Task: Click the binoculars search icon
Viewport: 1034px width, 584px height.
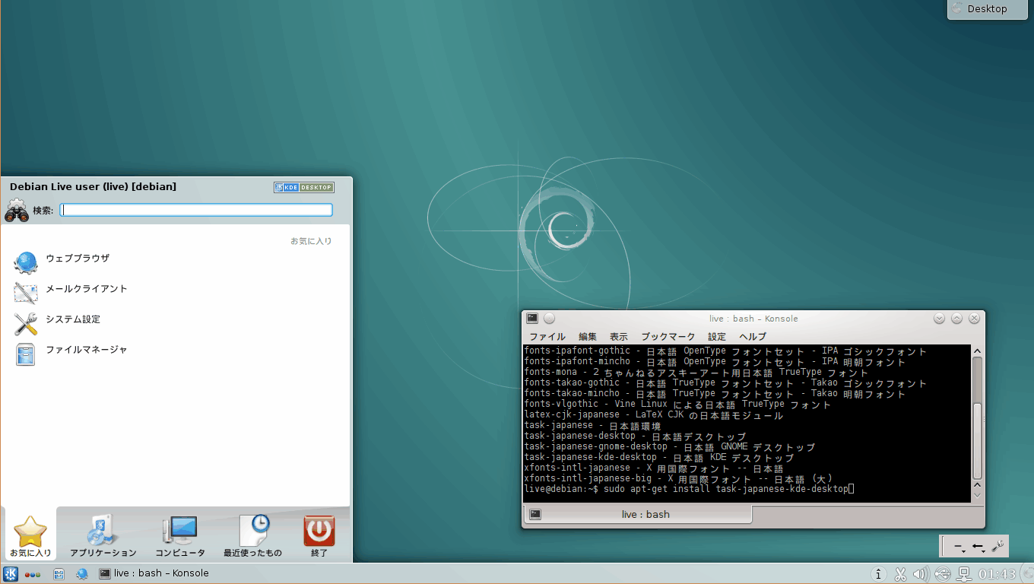Action: [17, 210]
